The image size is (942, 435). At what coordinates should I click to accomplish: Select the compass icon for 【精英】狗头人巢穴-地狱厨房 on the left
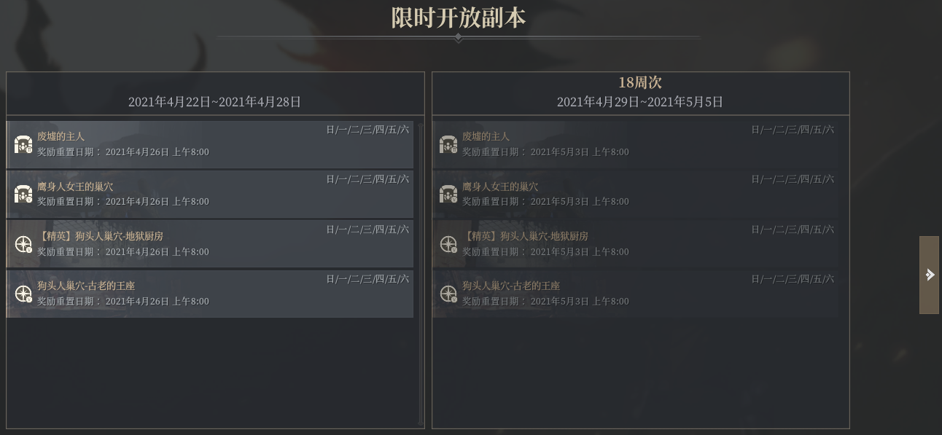[24, 243]
